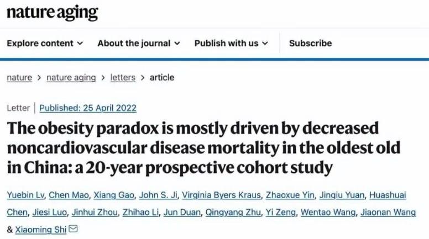The height and width of the screenshot is (239, 429).
Task: Open author Yuebin Lv profile
Action: [24, 194]
